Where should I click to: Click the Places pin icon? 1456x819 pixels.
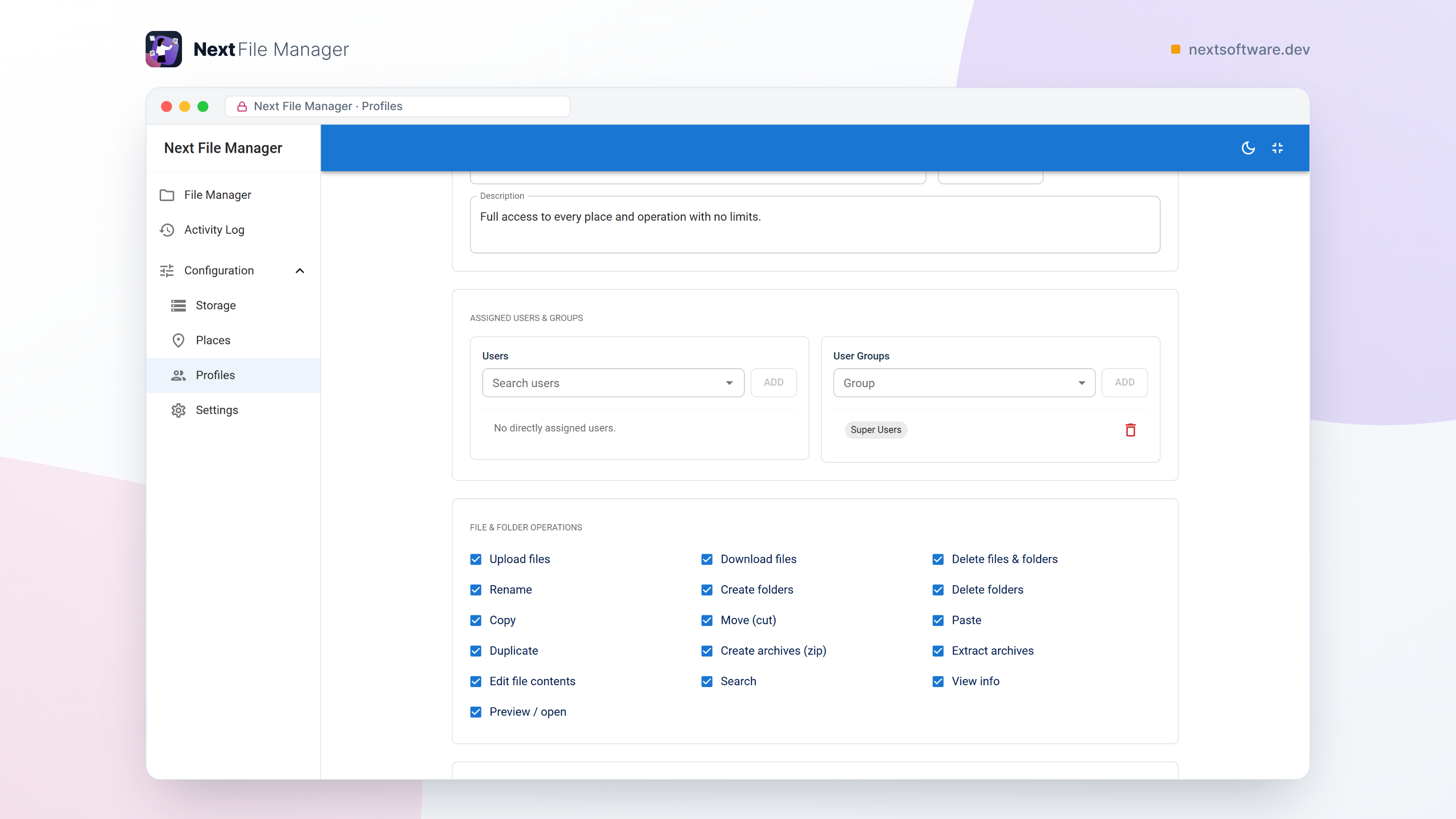[x=179, y=340]
